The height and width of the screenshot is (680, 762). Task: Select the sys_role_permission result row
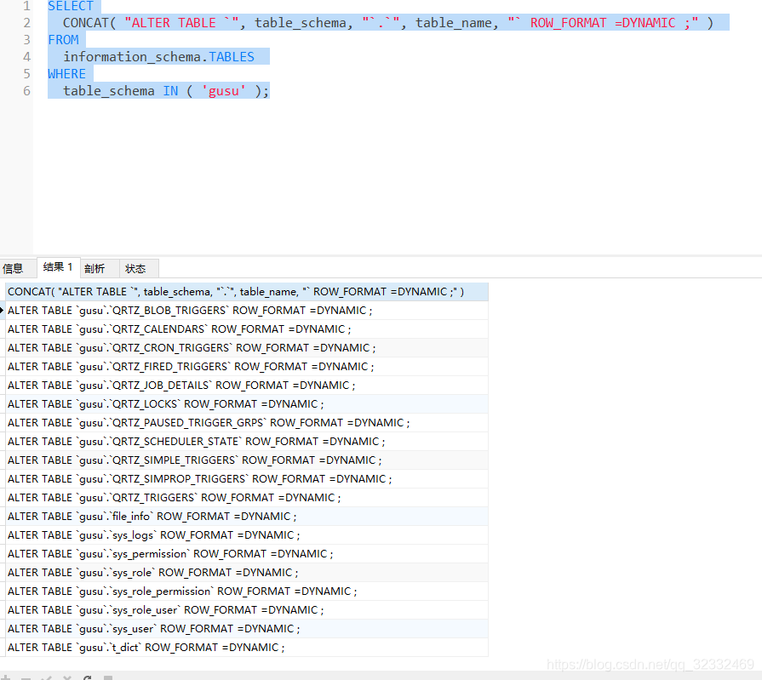(x=247, y=591)
